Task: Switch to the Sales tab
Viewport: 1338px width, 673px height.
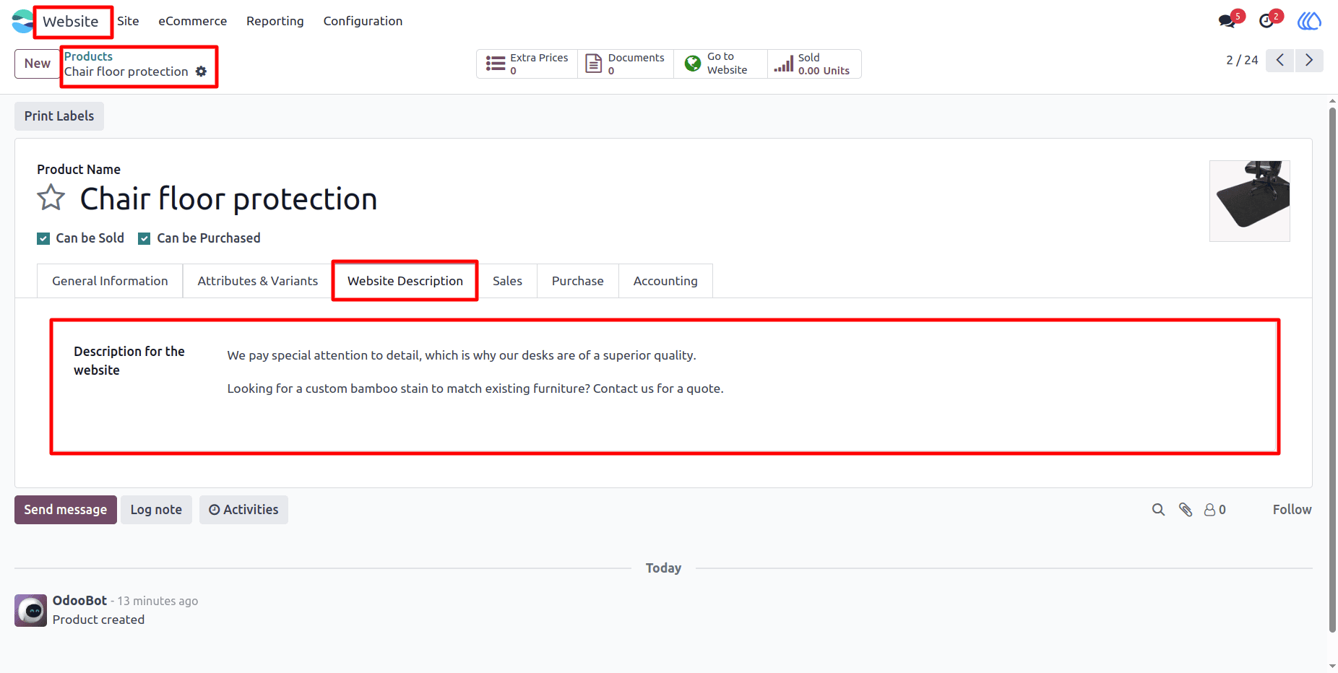Action: click(x=507, y=281)
